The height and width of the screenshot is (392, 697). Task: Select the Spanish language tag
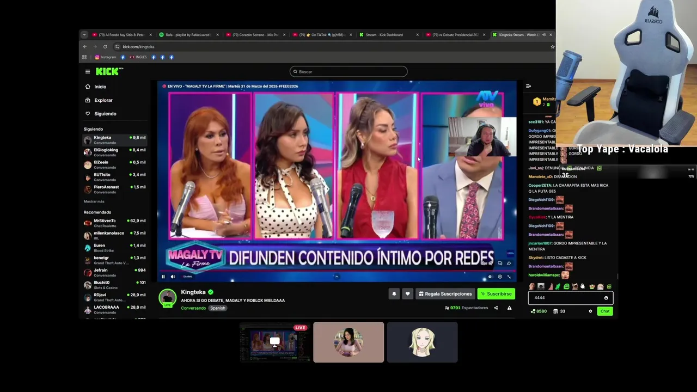click(x=218, y=308)
